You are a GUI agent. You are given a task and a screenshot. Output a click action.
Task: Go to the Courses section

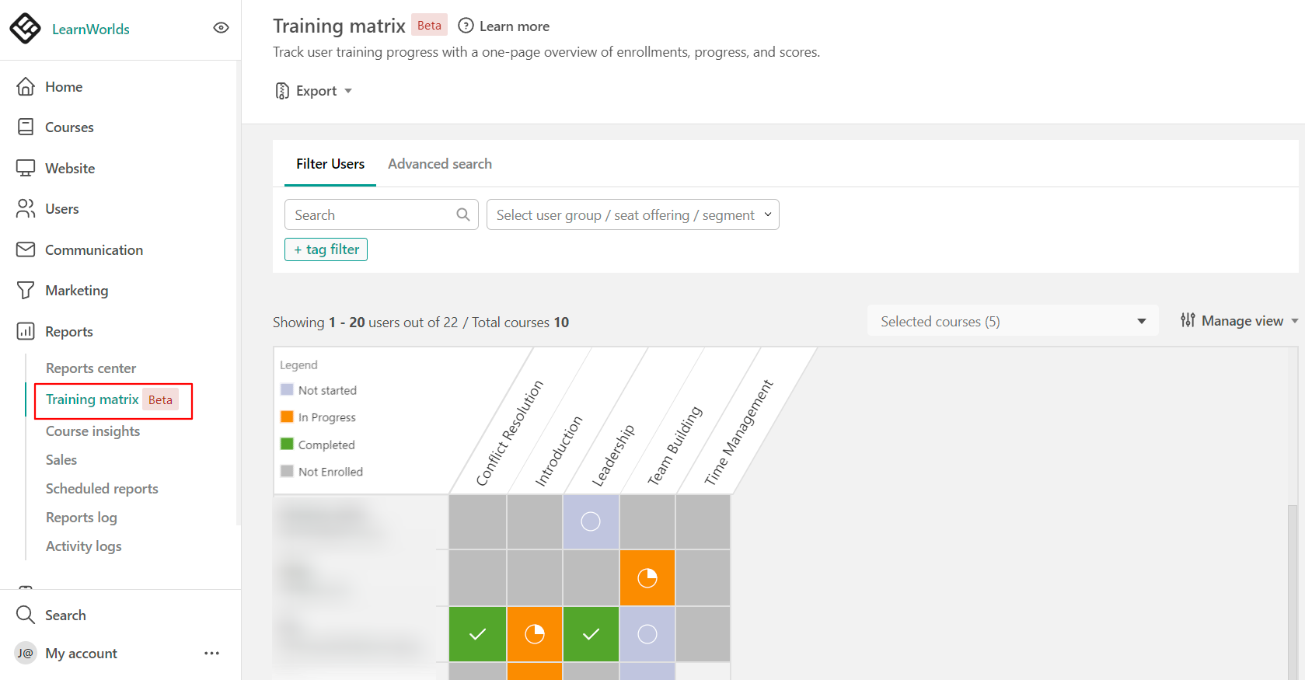coord(68,127)
